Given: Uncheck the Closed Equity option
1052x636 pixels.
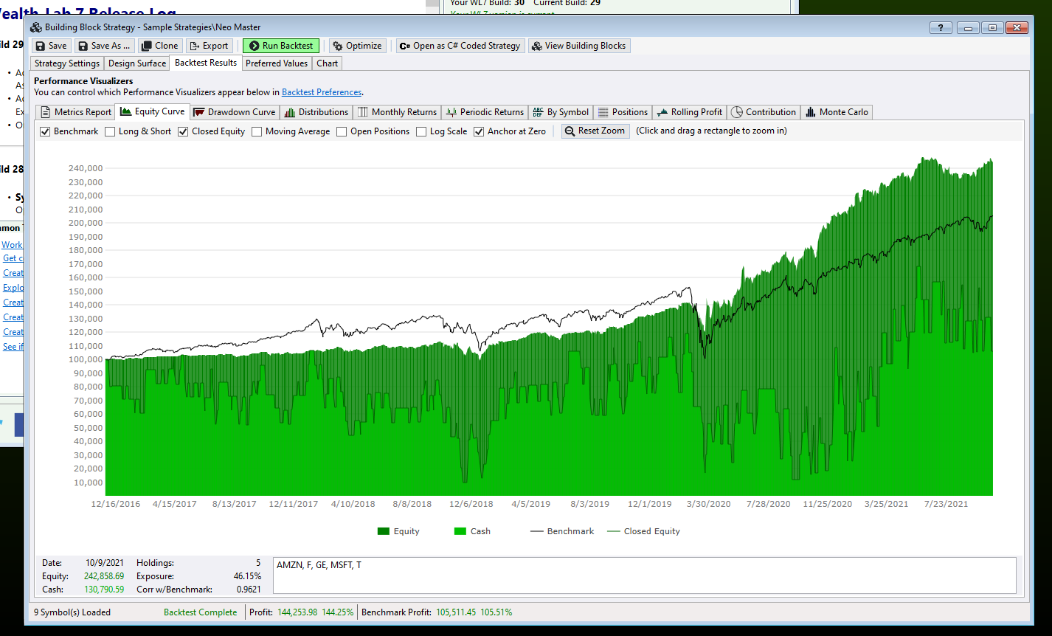Looking at the screenshot, I should click(183, 131).
